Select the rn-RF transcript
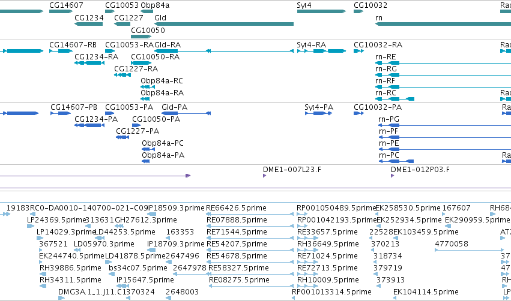 tap(443, 87)
